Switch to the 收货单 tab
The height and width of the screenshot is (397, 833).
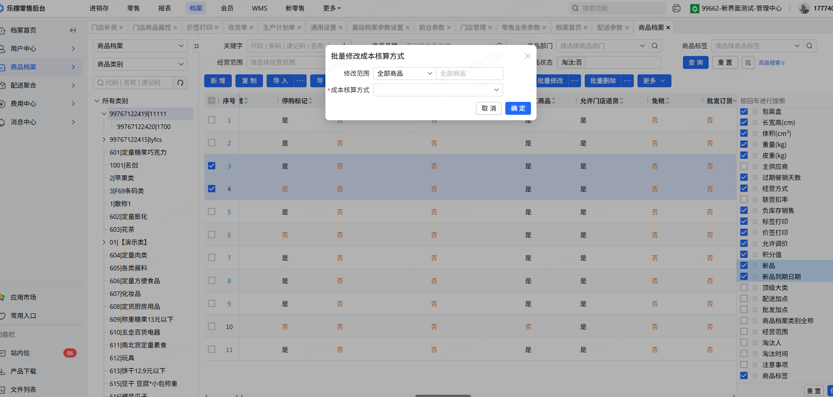(238, 28)
